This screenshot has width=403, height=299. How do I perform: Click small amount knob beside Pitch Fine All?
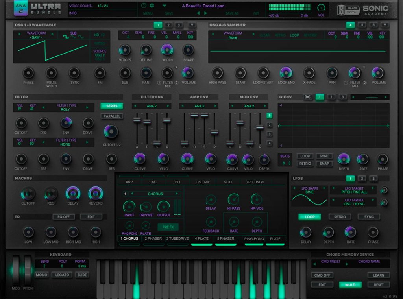click(x=384, y=190)
